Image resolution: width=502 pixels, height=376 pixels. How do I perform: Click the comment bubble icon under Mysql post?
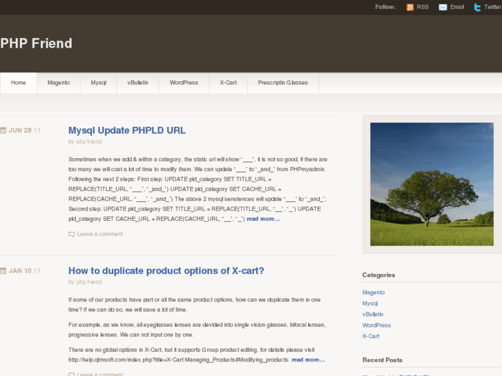(71, 235)
